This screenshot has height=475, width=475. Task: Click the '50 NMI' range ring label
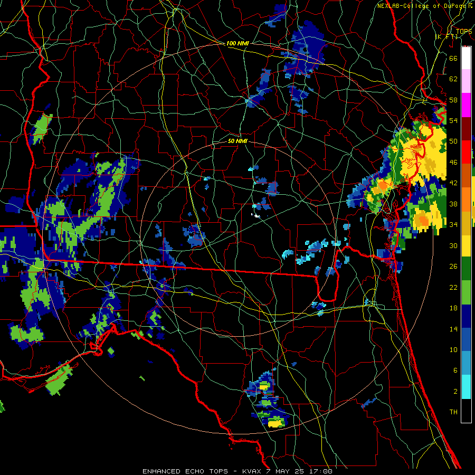click(237, 141)
